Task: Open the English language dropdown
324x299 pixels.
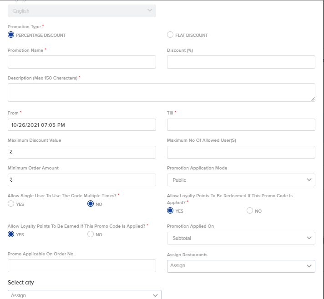Action: [82, 11]
